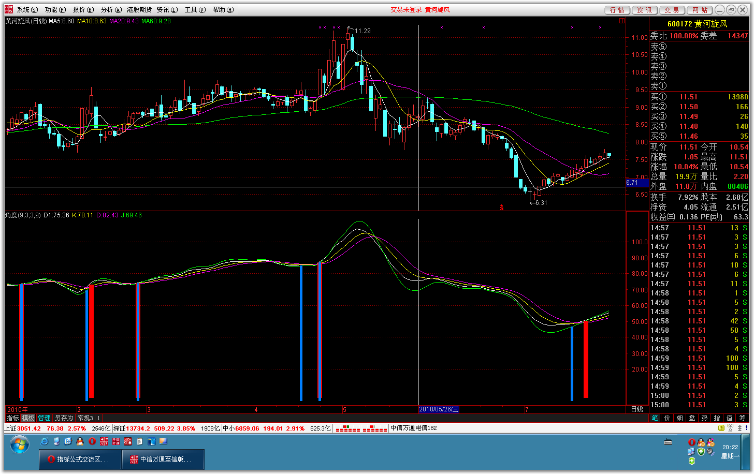This screenshot has height=474, width=754.
Task: Click the yellow upload status icon
Action: point(721,428)
